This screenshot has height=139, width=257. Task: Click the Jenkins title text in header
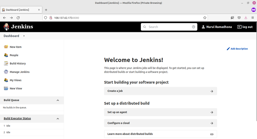click(x=22, y=27)
